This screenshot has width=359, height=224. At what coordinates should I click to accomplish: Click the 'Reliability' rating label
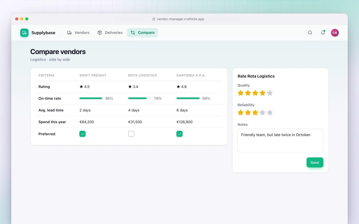click(x=246, y=105)
